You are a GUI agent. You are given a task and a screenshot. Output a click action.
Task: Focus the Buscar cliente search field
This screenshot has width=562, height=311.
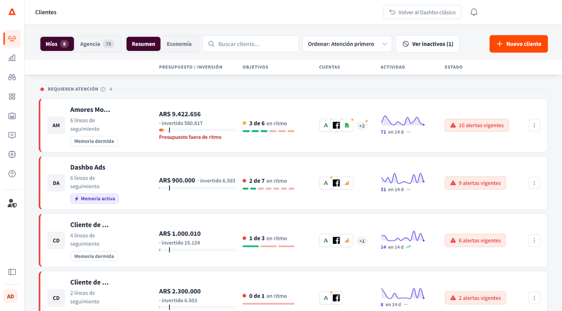(250, 44)
